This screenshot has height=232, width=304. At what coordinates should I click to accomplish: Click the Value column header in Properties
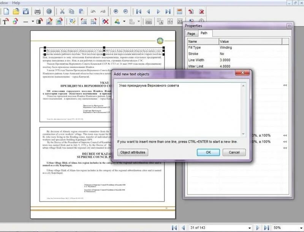point(250,42)
